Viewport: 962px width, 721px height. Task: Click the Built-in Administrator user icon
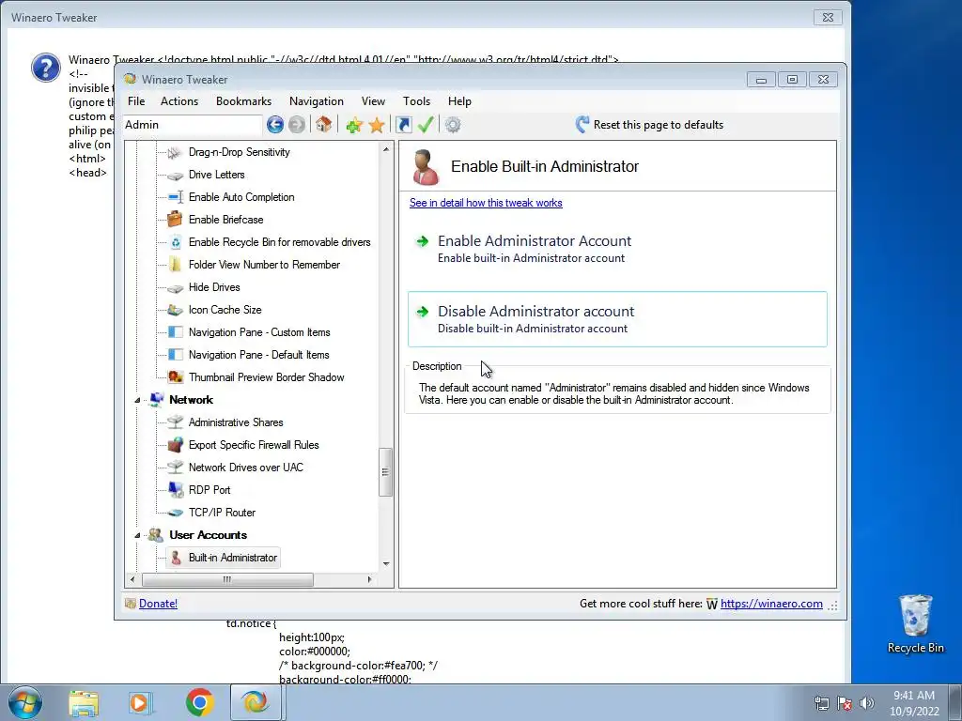coord(176,558)
